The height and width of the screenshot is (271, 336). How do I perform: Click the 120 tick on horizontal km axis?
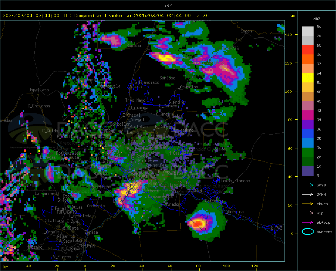[255, 266]
